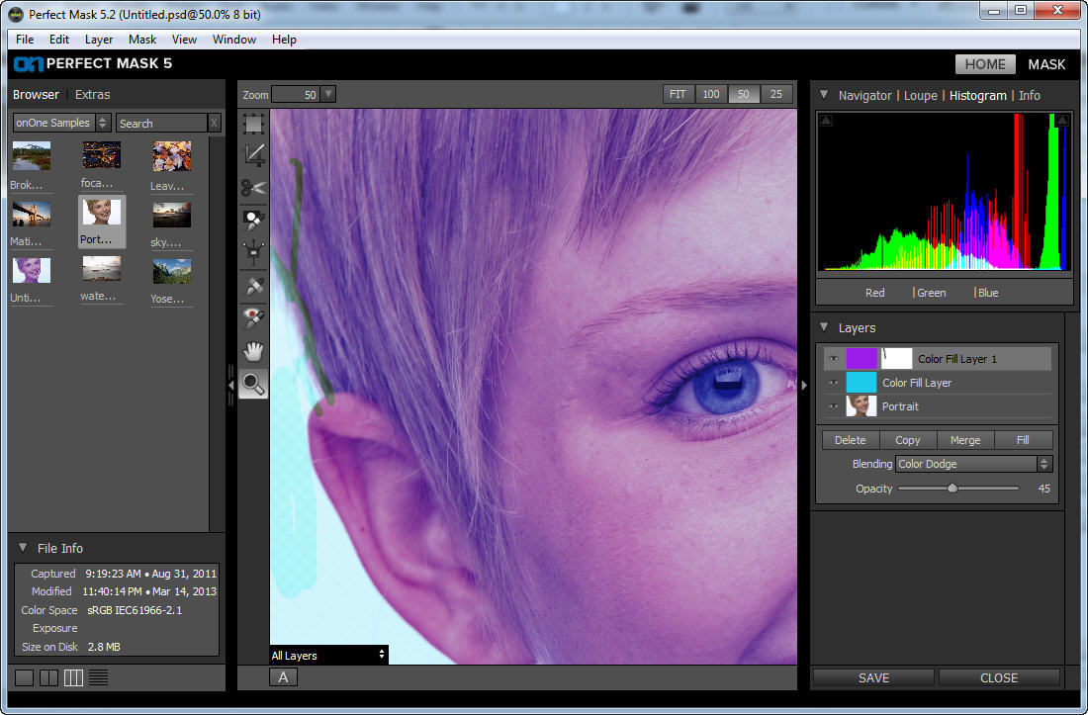This screenshot has width=1088, height=715.
Task: Open the Edit menu
Action: [x=59, y=40]
